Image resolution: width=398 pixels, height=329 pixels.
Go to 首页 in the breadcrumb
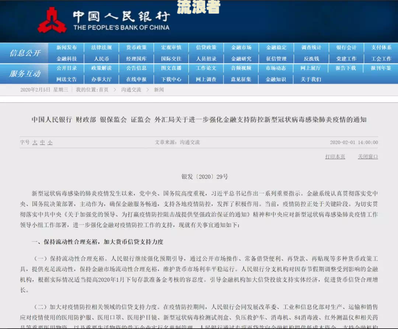click(104, 90)
